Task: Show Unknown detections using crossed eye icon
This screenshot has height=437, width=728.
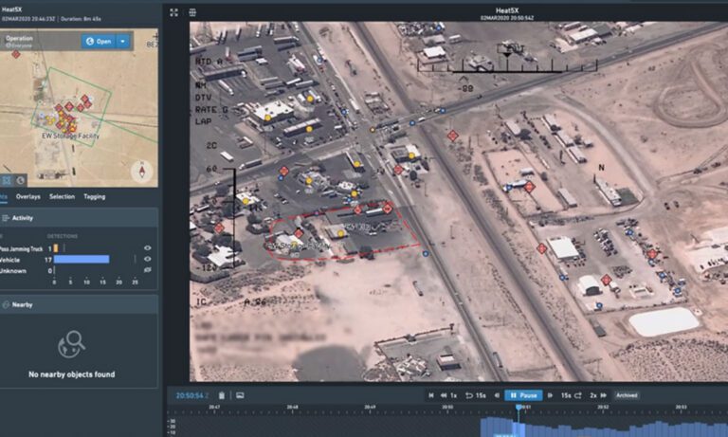Action: [x=147, y=270]
